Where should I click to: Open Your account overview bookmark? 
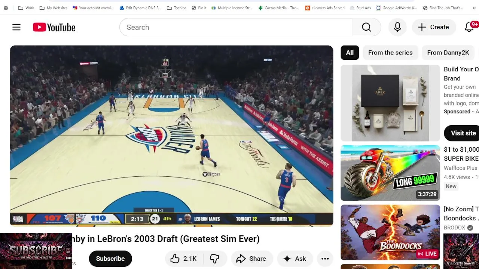click(93, 8)
